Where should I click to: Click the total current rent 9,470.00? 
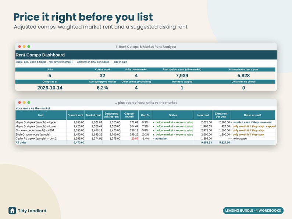pyautogui.click(x=79, y=143)
